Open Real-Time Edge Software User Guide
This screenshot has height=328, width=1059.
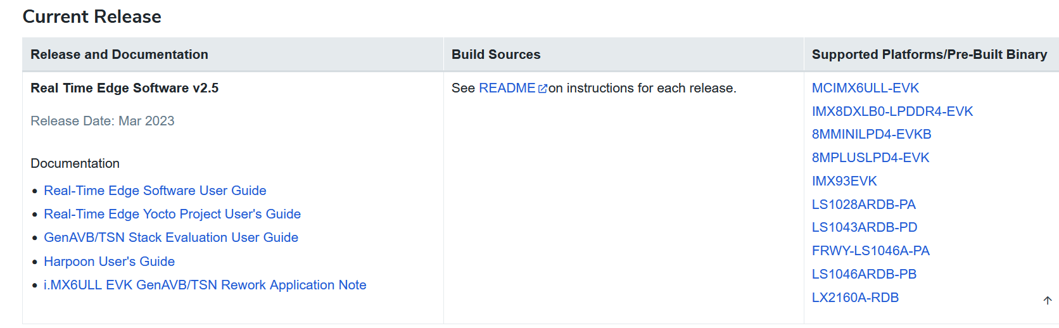click(155, 191)
